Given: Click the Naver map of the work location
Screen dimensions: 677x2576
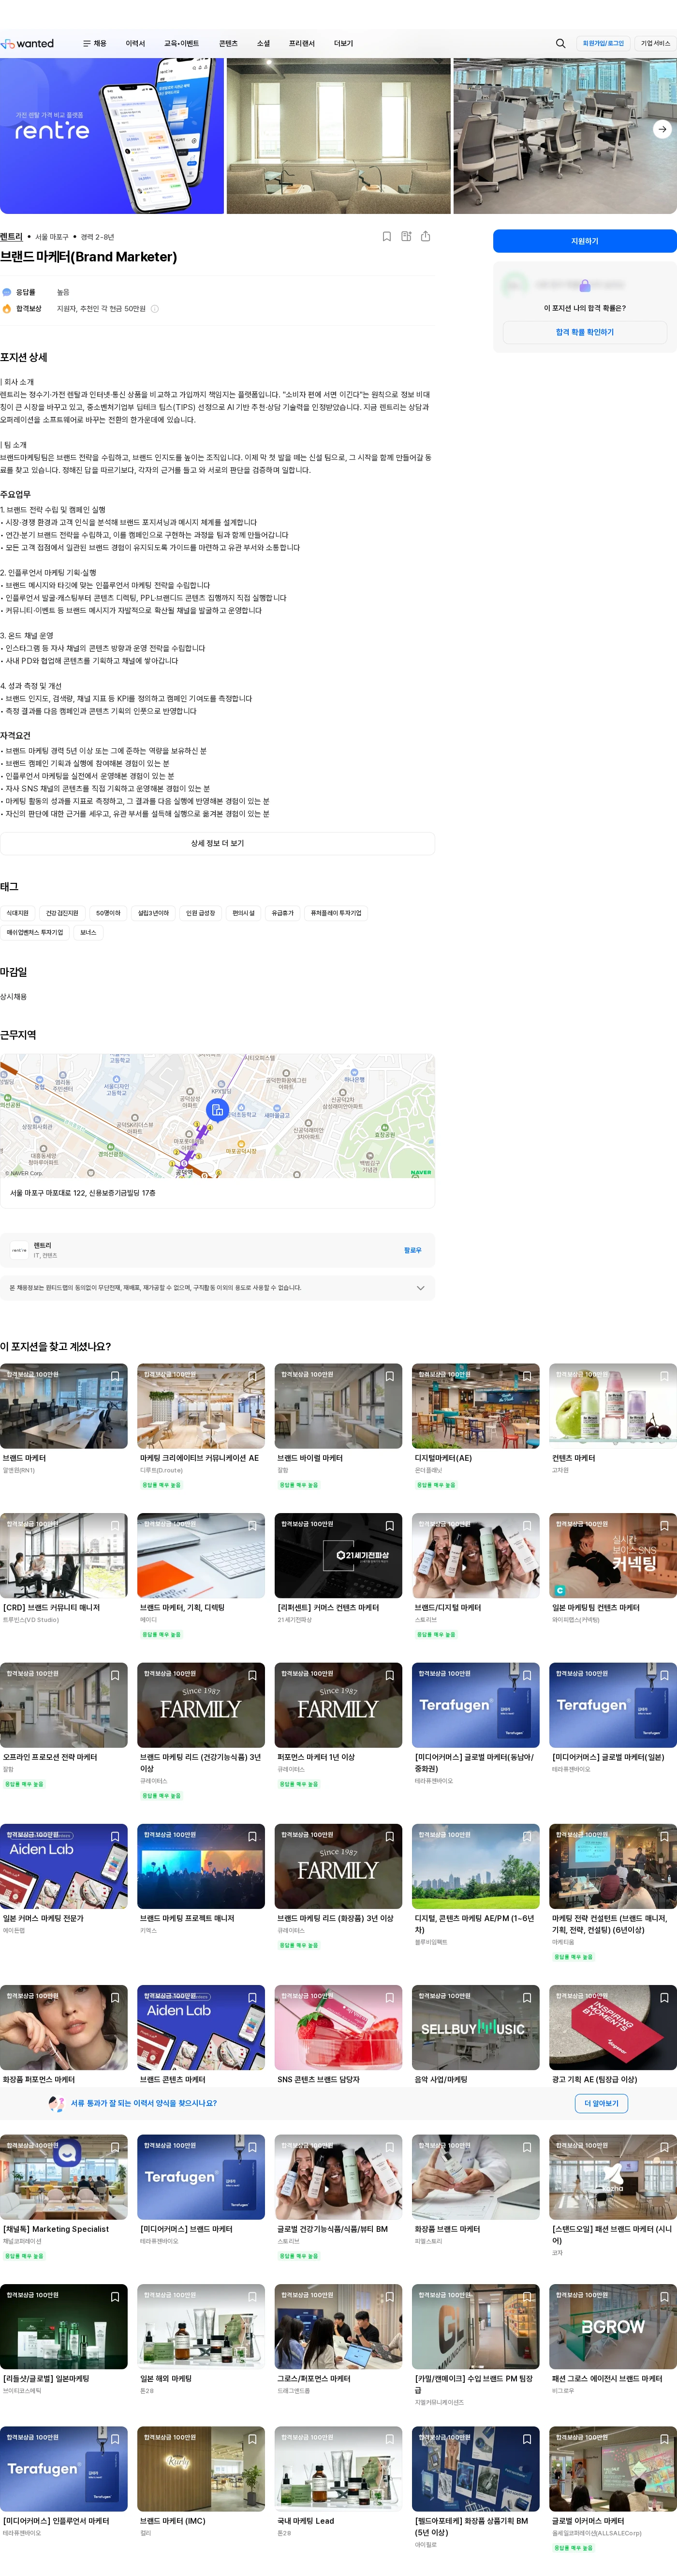Looking at the screenshot, I should tap(218, 1116).
